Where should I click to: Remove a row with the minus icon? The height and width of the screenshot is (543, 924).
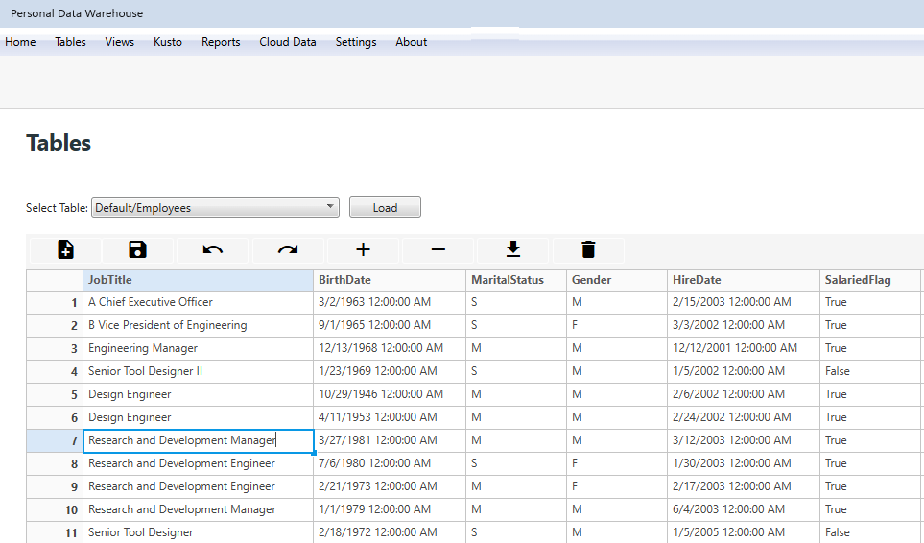click(438, 250)
